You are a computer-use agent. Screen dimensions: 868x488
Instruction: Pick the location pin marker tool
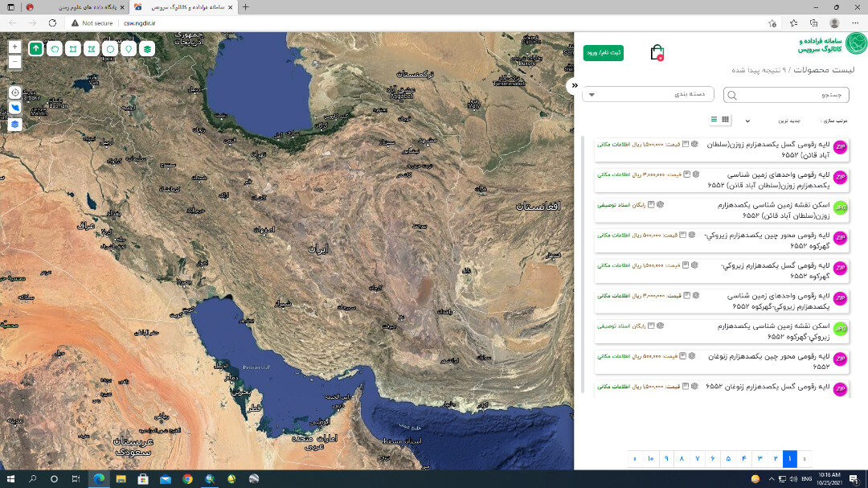(129, 49)
